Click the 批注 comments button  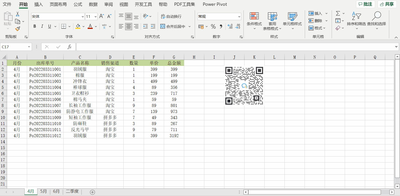pyautogui.click(x=365, y=4)
